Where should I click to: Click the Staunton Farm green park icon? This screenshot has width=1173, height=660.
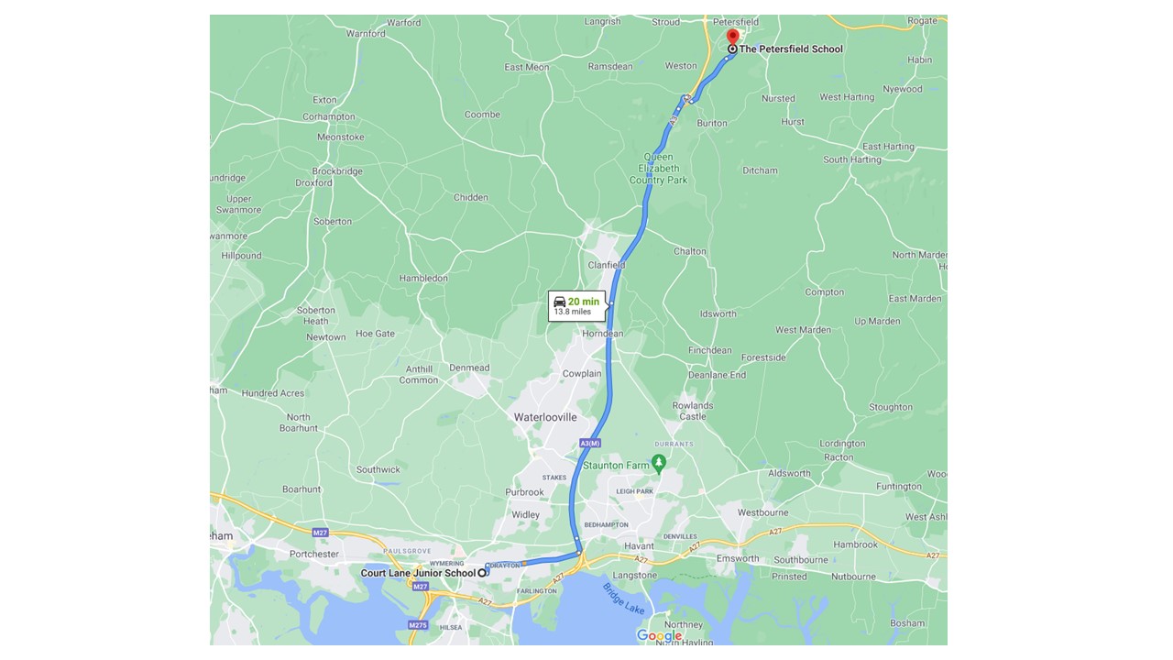click(658, 463)
